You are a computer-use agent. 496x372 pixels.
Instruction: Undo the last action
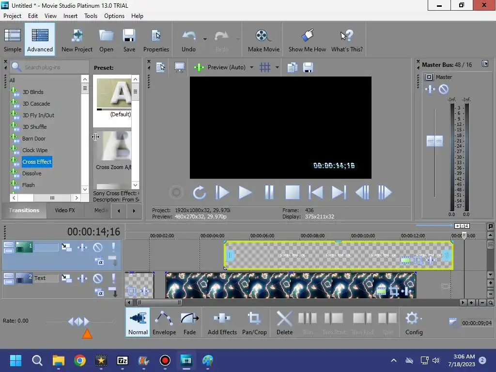pyautogui.click(x=189, y=40)
